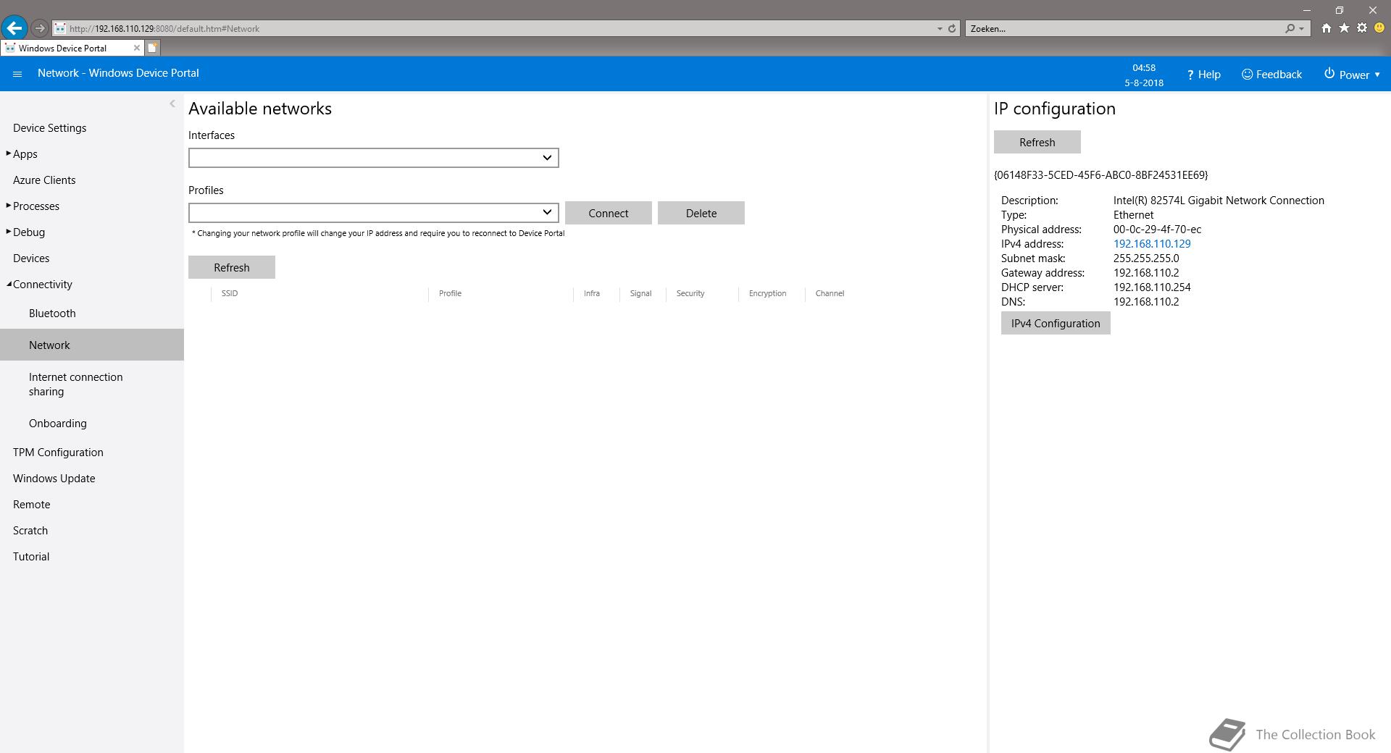This screenshot has width=1391, height=753.
Task: Click the search magnifier icon in Zoeken box
Action: [x=1290, y=29]
